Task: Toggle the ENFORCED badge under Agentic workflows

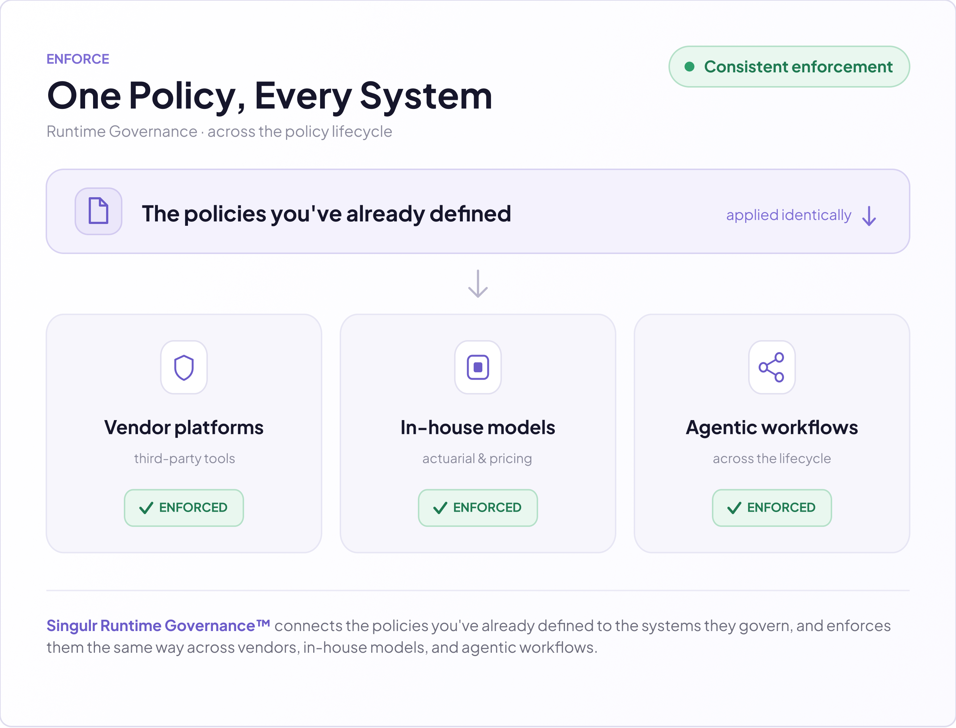Action: click(772, 508)
